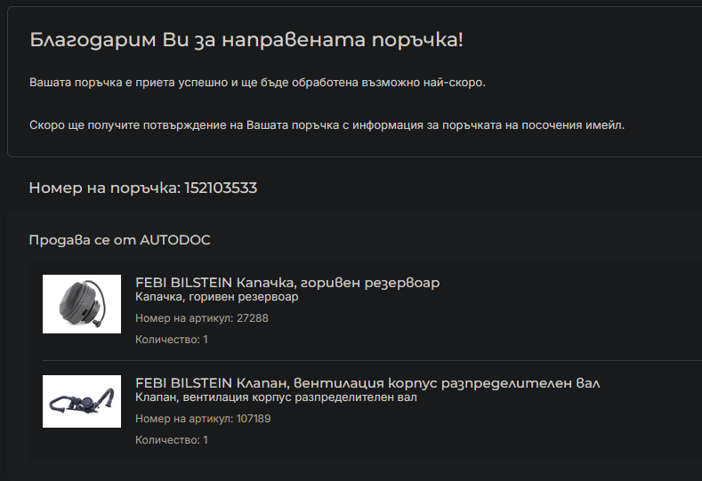
Task: Open the FEBI BILSTEIN Капачка, горивен резервоар title
Action: click(x=287, y=283)
